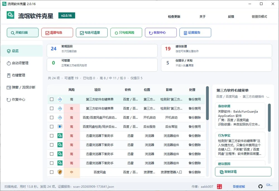The height and width of the screenshot is (191, 279).
Task: Check the 百度网盘检测/同步后台 row checkbox
Action: (52, 126)
